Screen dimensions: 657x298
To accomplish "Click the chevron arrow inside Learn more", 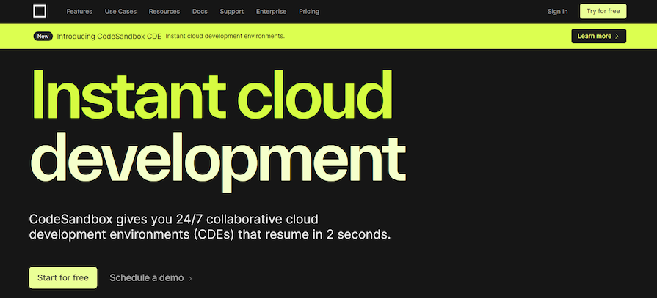I will click(x=617, y=36).
